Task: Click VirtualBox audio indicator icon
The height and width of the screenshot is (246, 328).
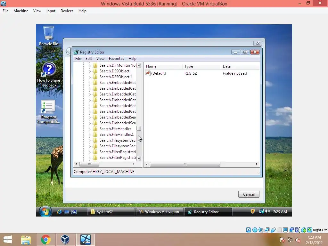Action: pyautogui.click(x=261, y=230)
